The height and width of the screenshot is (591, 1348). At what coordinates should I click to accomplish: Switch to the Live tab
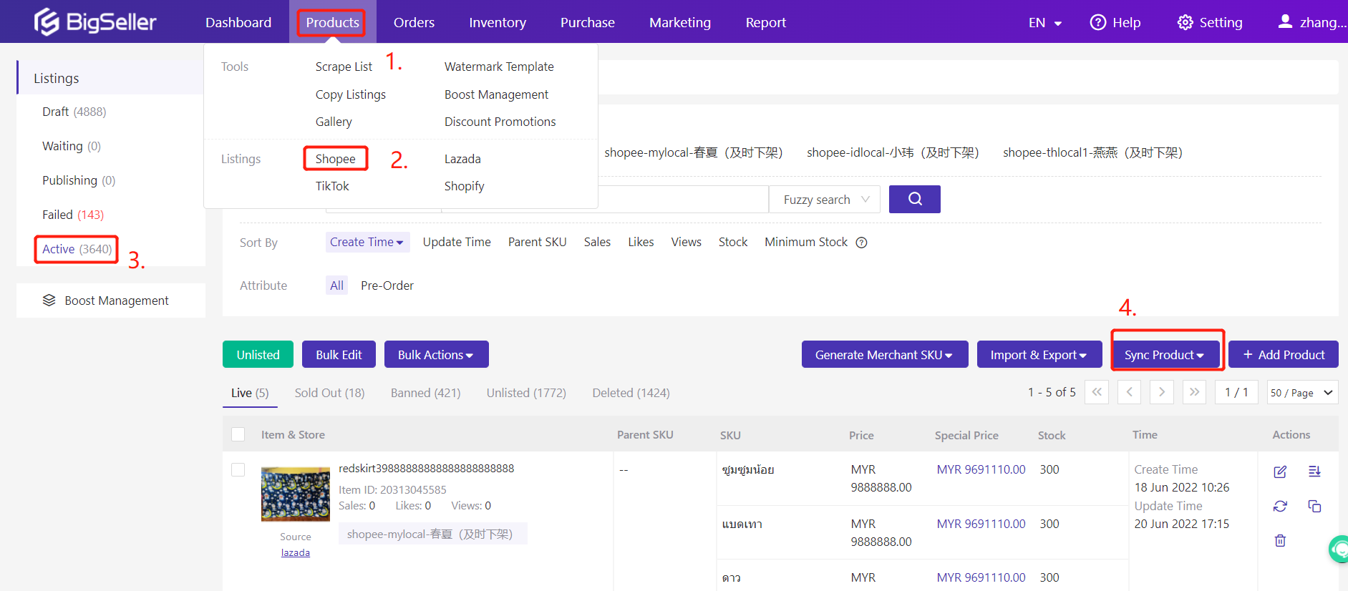pos(250,393)
